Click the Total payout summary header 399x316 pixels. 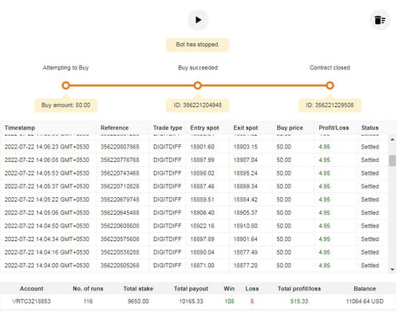point(191,289)
